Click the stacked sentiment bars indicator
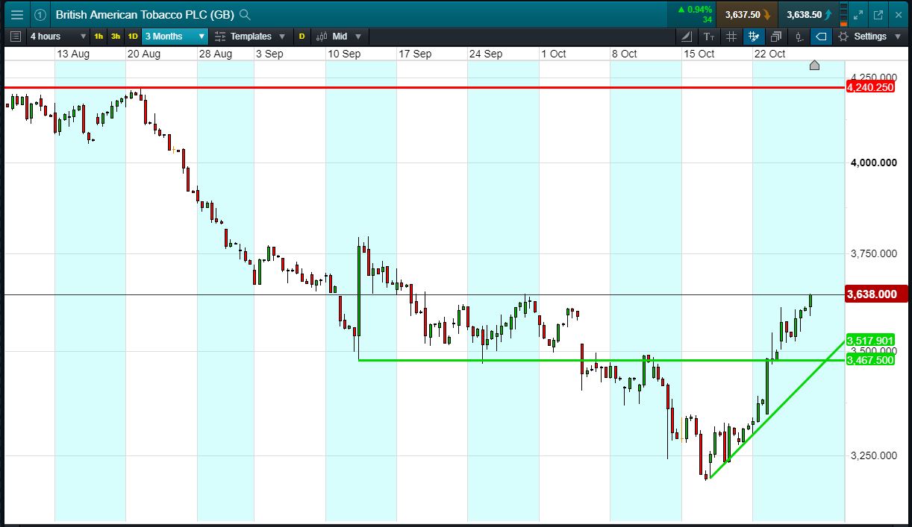The image size is (912, 527). [x=844, y=14]
